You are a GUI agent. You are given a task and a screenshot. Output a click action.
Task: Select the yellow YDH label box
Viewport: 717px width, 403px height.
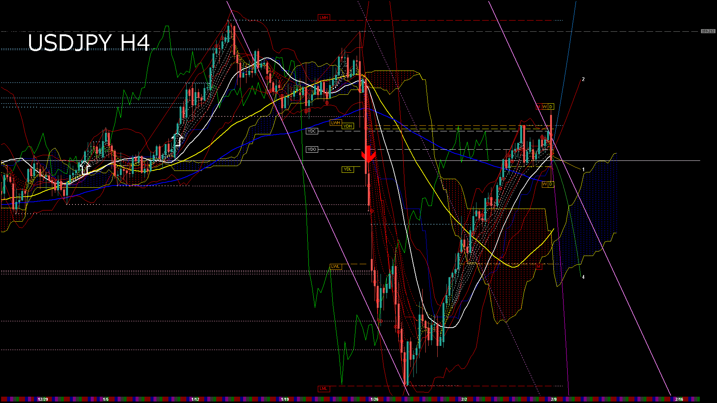[348, 126]
